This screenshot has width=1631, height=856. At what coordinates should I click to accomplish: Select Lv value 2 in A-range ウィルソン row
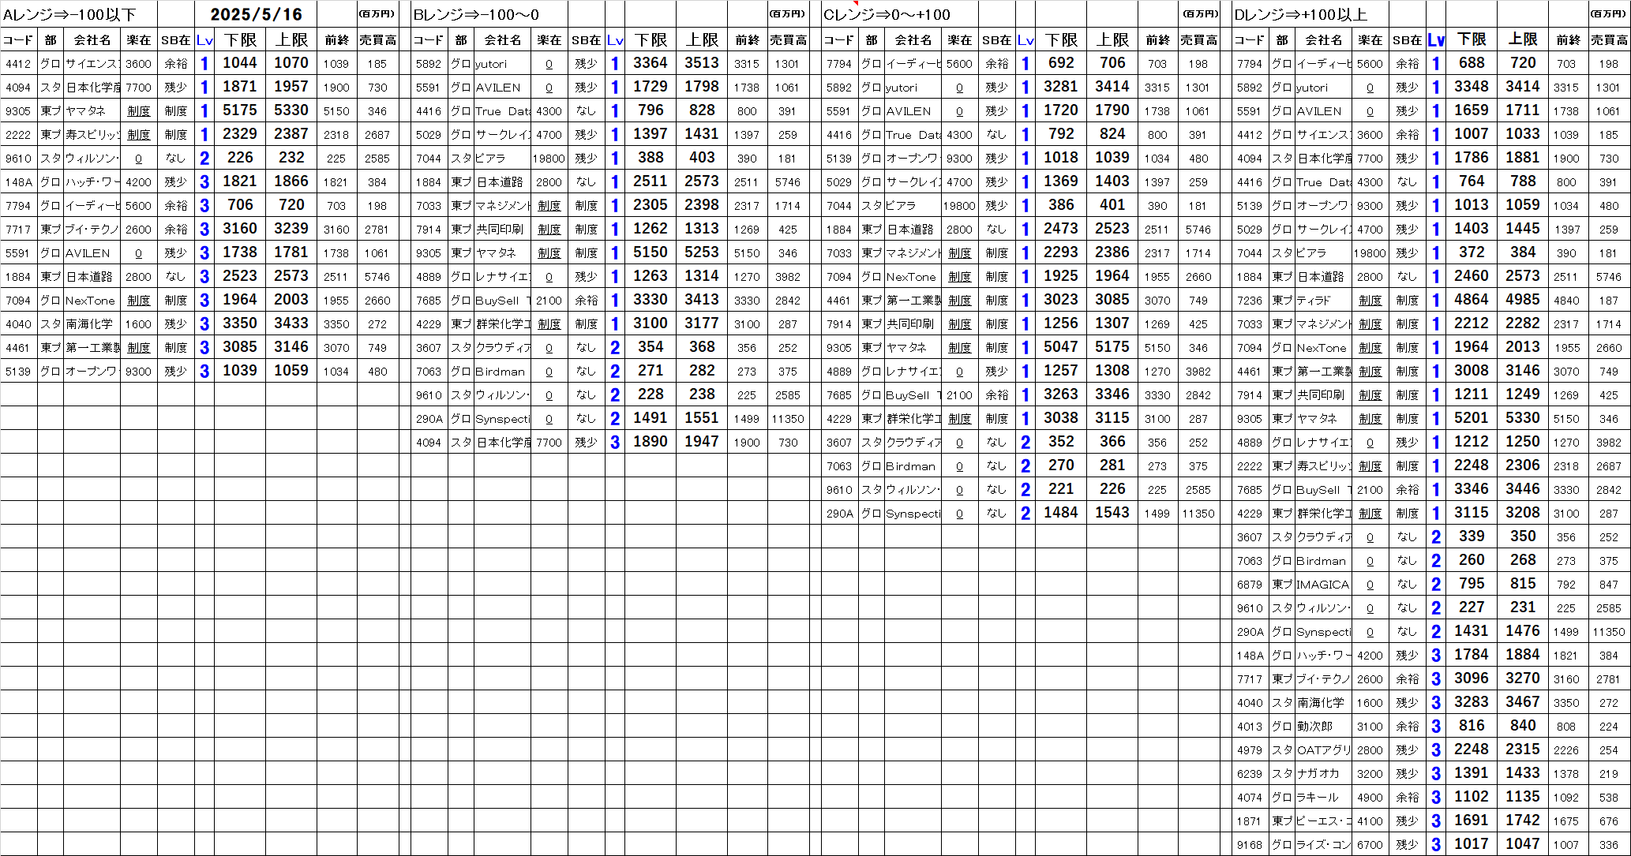coord(204,159)
